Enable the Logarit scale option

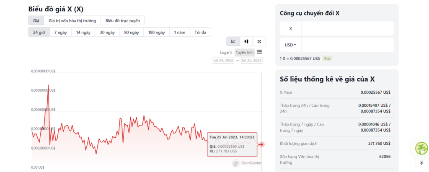(x=226, y=52)
